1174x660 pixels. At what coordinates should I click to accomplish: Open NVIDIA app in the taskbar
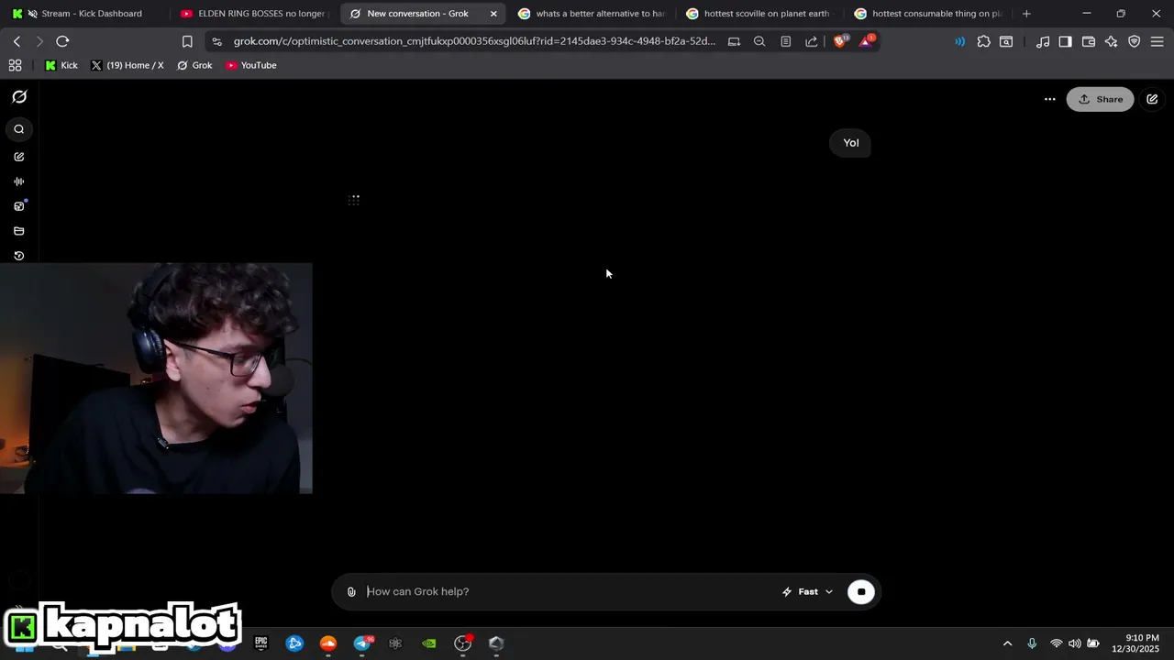point(429,643)
